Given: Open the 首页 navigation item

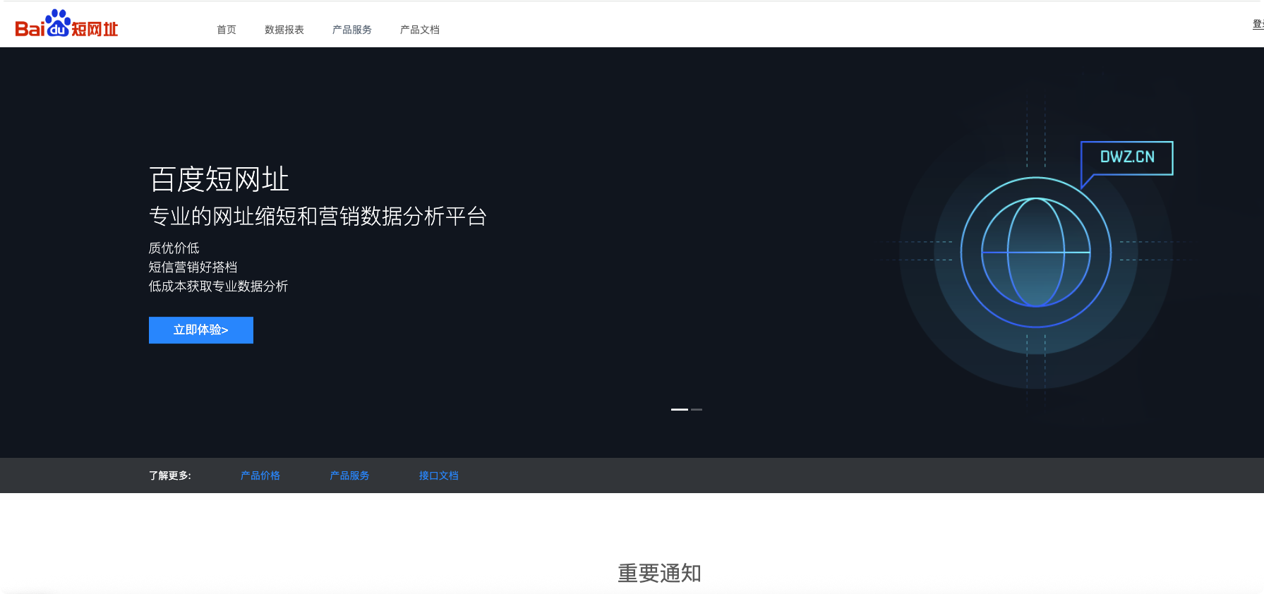Looking at the screenshot, I should 227,30.
